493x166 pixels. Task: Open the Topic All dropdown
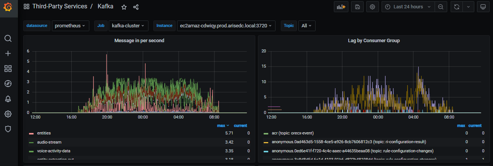(x=307, y=26)
